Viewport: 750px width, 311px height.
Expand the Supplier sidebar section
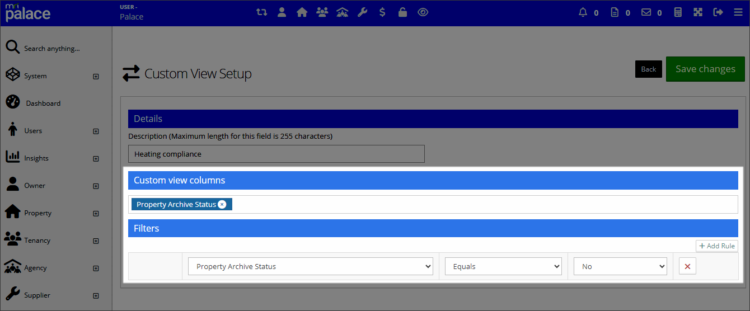coord(96,296)
